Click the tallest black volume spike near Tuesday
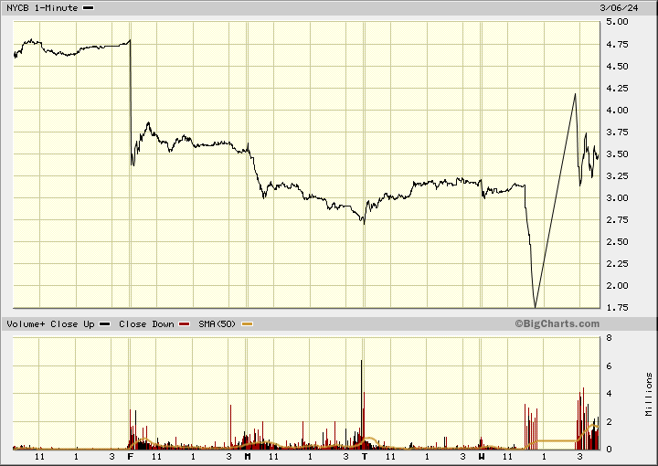 point(361,398)
